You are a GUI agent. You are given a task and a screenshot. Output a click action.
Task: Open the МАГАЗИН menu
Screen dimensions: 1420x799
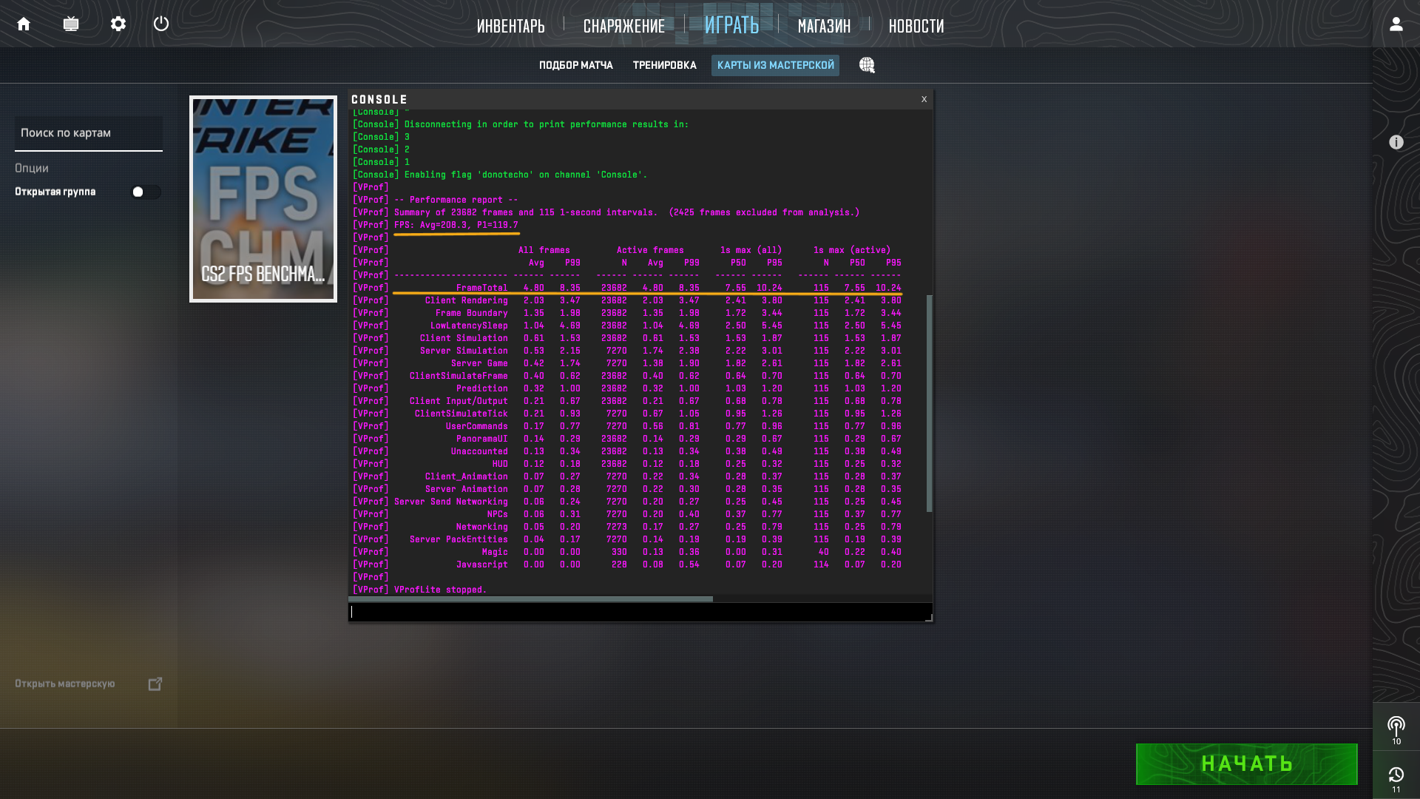coord(824,26)
